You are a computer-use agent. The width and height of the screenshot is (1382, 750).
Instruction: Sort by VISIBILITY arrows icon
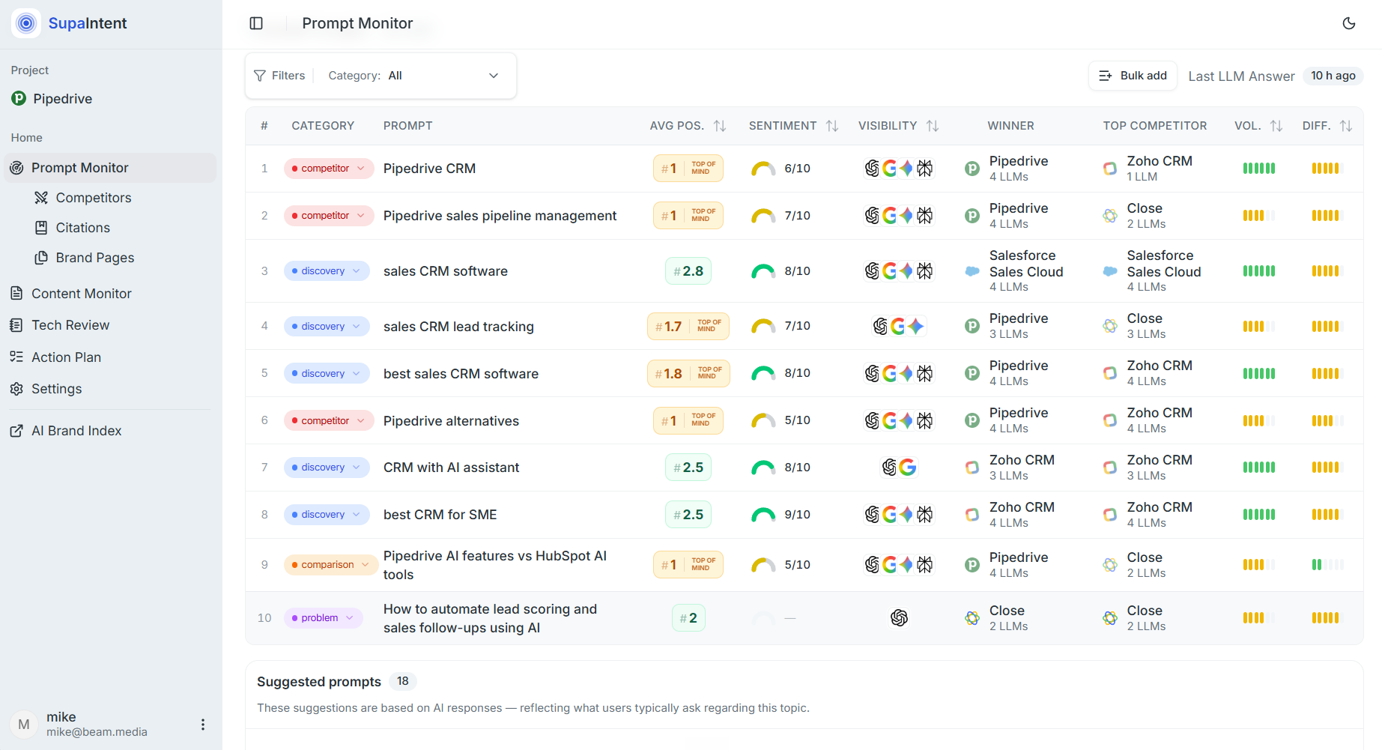(x=933, y=126)
